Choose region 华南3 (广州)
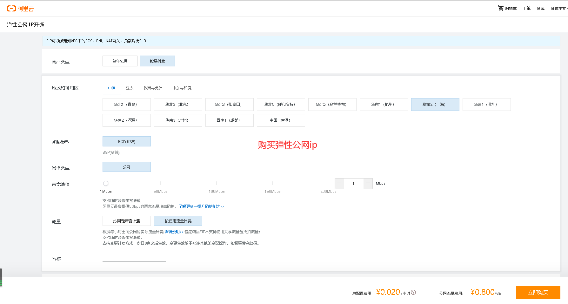 pyautogui.click(x=178, y=120)
